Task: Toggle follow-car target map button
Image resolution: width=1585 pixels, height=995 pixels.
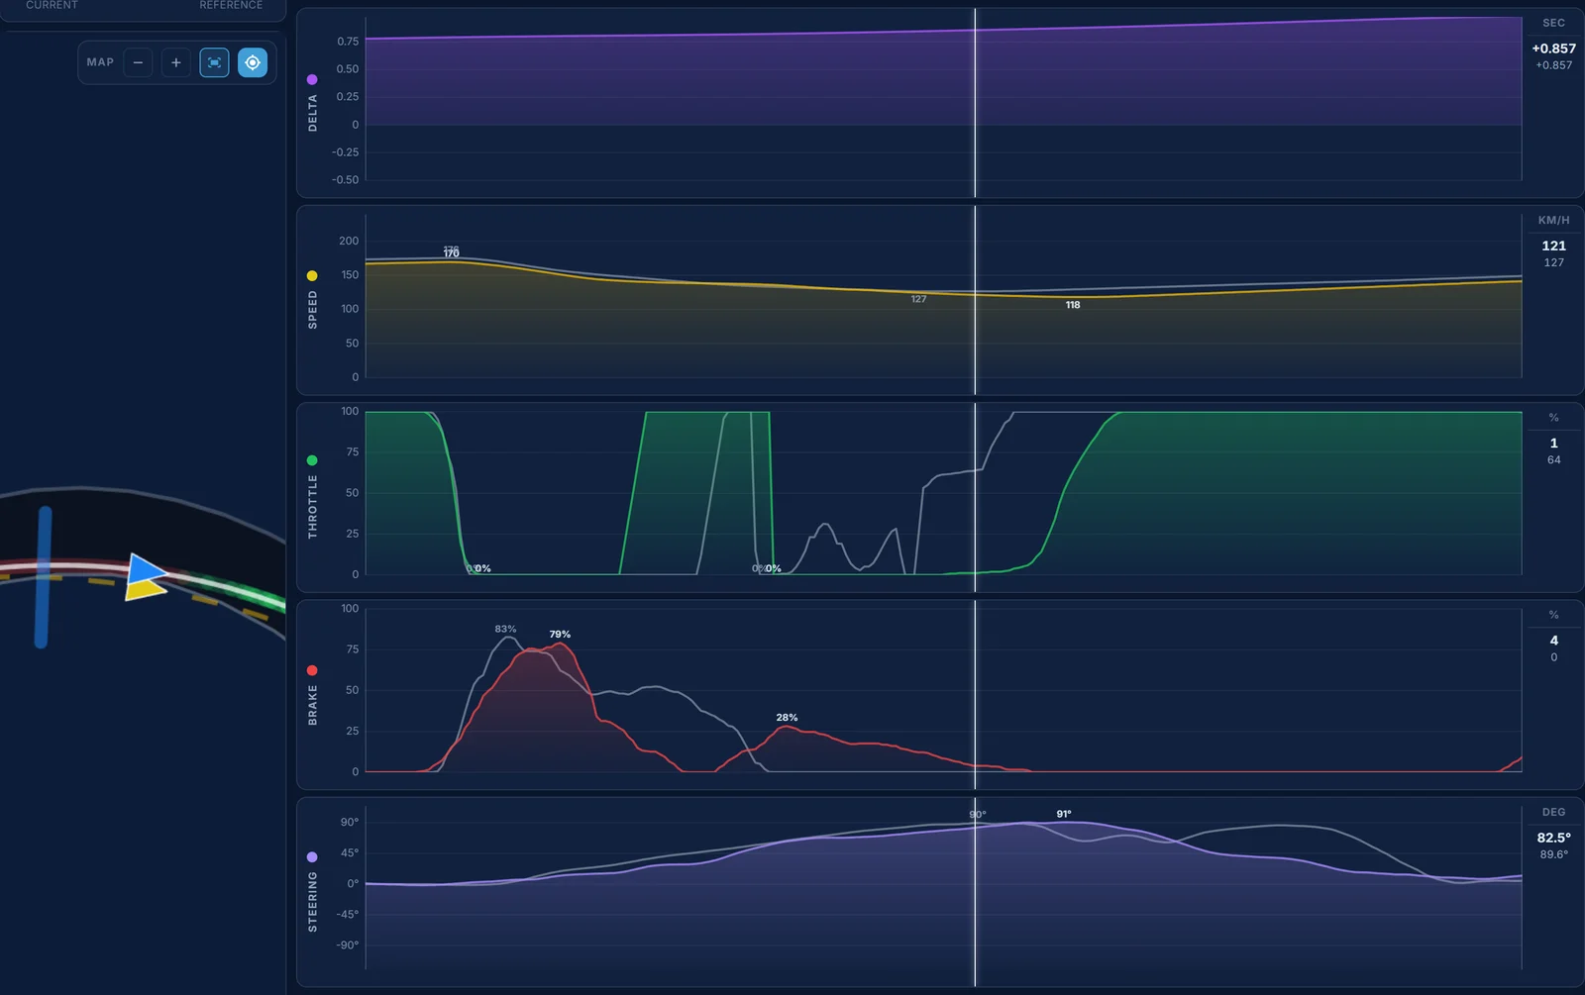Action: 253,62
